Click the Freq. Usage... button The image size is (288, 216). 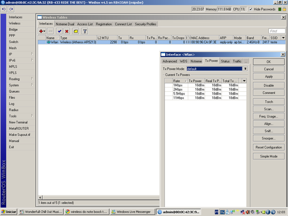tap(269, 116)
